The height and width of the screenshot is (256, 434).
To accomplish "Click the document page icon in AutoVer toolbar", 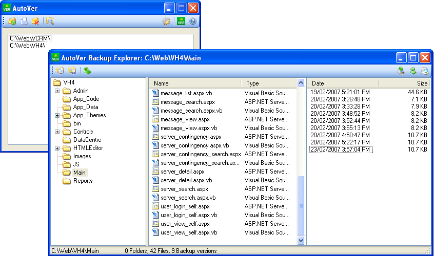I will coord(24,22).
